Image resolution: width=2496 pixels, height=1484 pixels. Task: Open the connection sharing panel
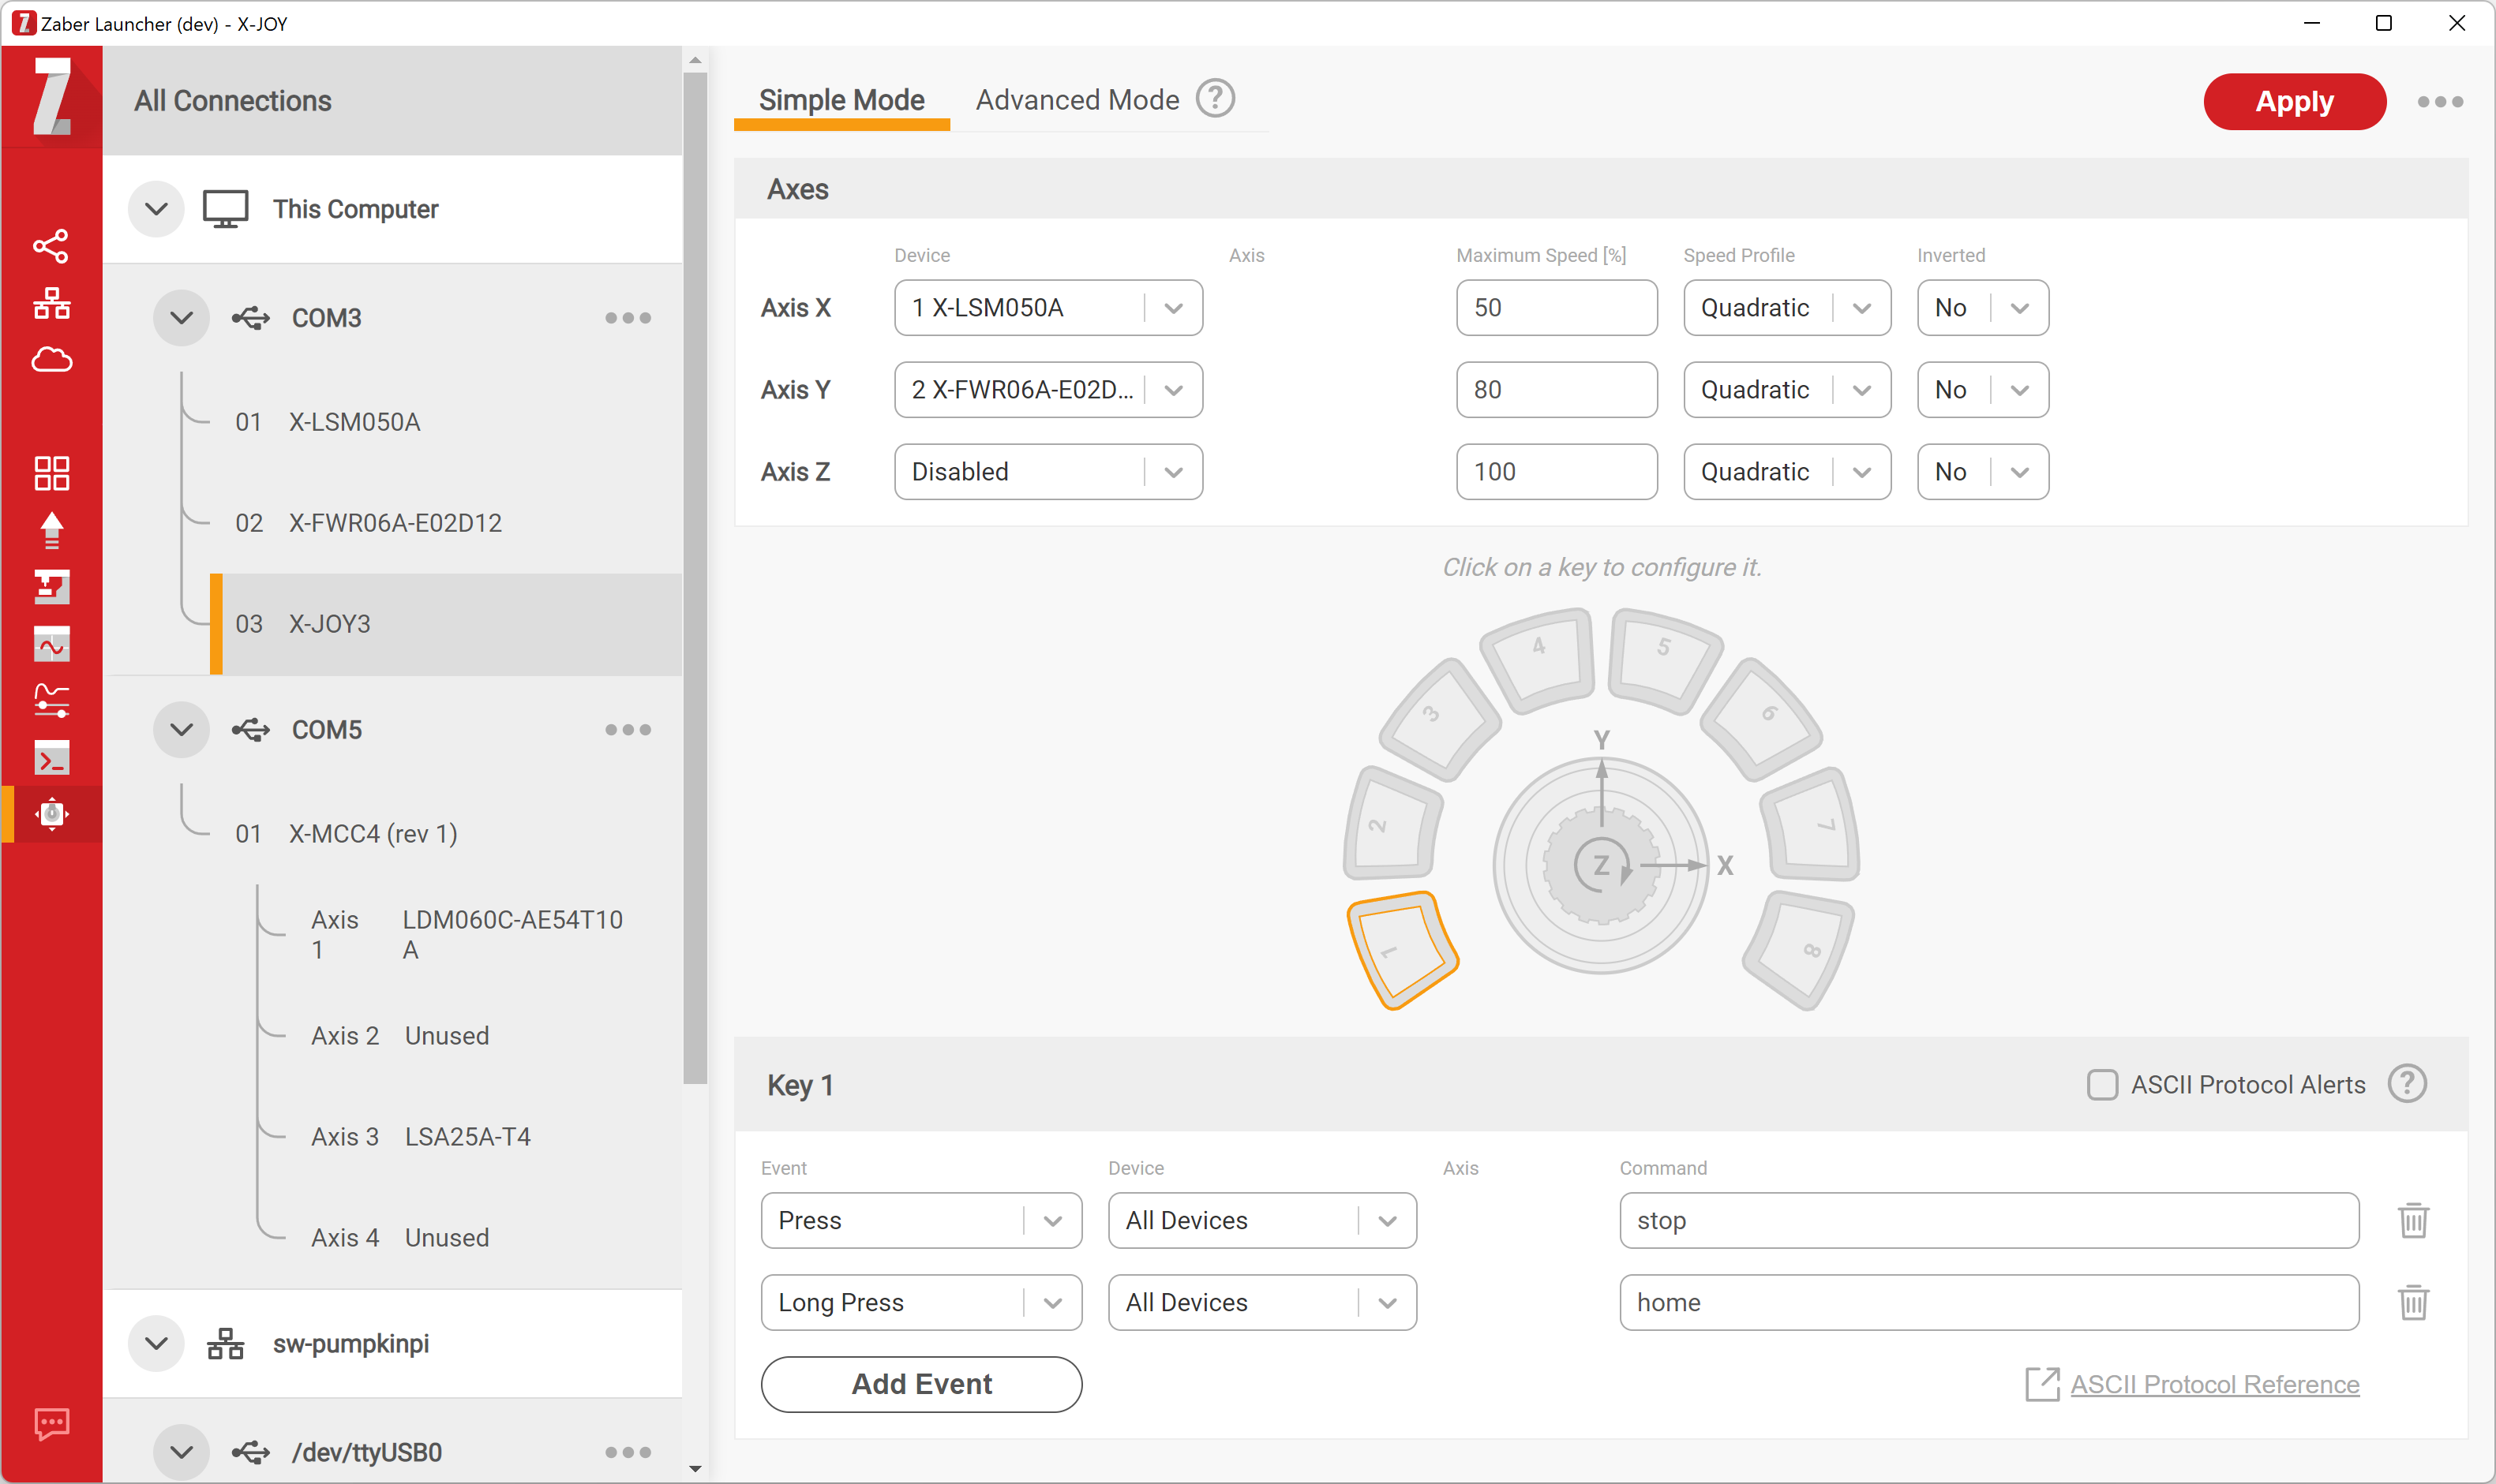[52, 246]
